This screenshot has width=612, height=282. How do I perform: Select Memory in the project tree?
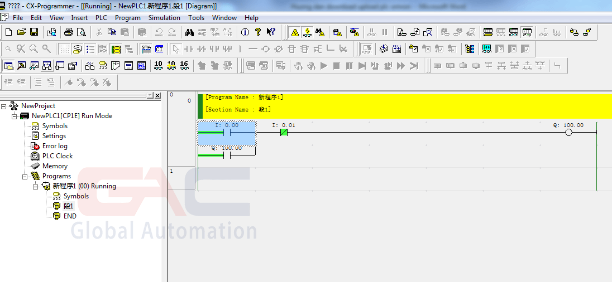55,166
